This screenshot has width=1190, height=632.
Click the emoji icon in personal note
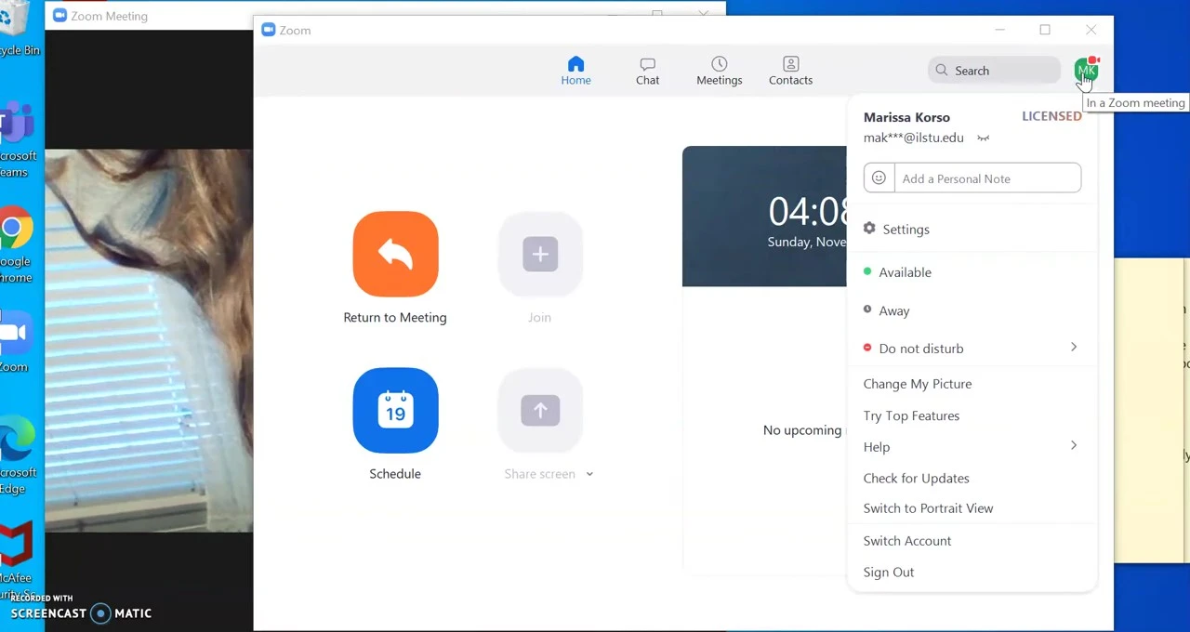(x=879, y=178)
